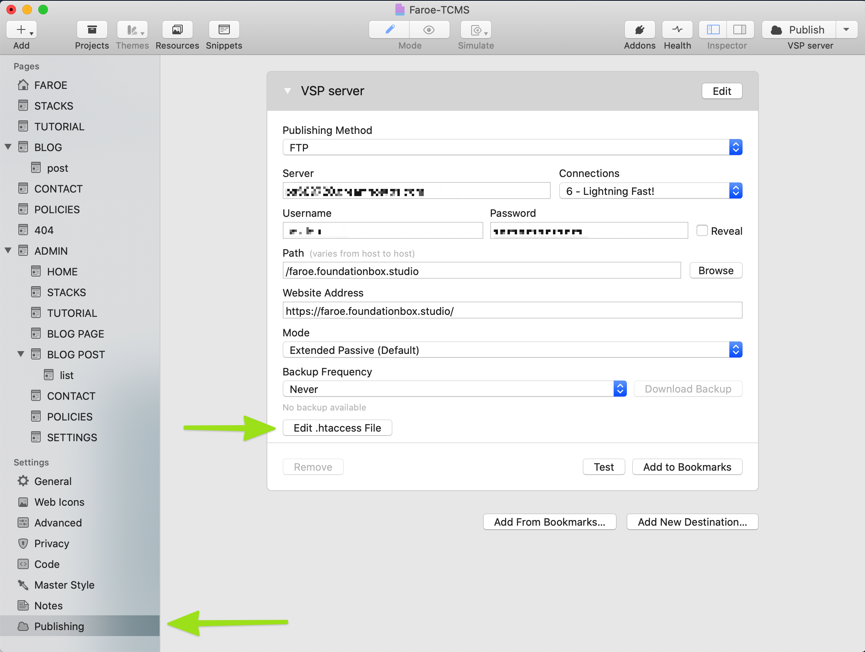Open Resources from the toolbar
The image size is (865, 652).
177,30
